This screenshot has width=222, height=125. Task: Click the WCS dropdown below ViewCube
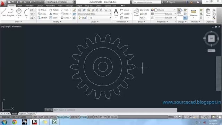[211, 51]
